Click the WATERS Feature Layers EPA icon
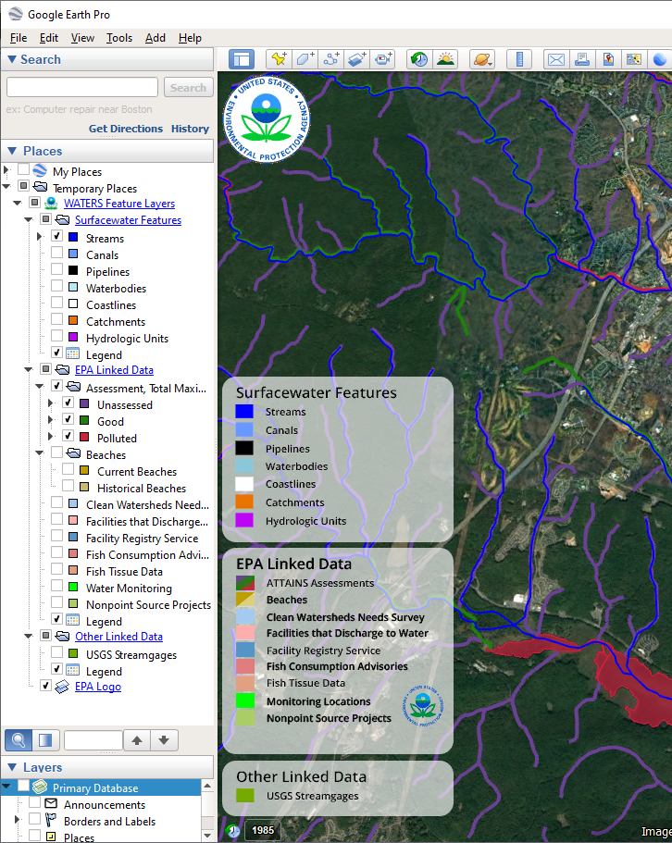The width and height of the screenshot is (672, 843). pos(51,204)
